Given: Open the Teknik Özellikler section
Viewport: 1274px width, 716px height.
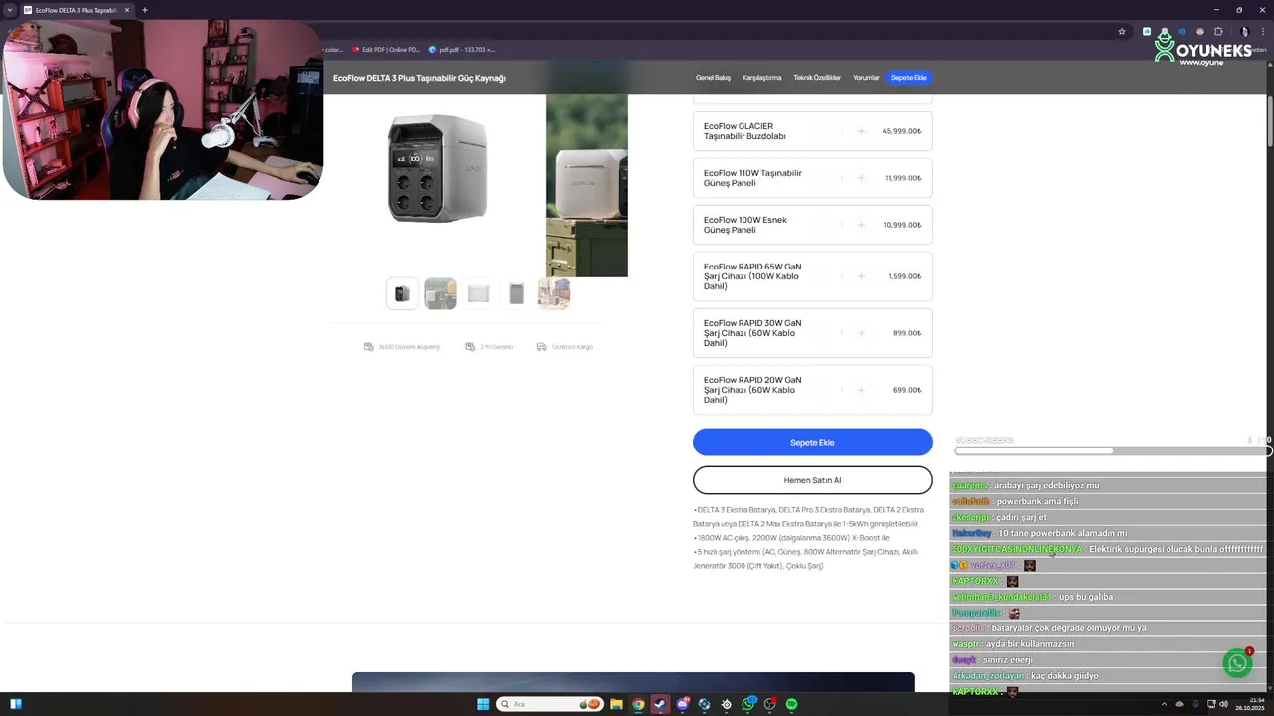Looking at the screenshot, I should tap(817, 78).
